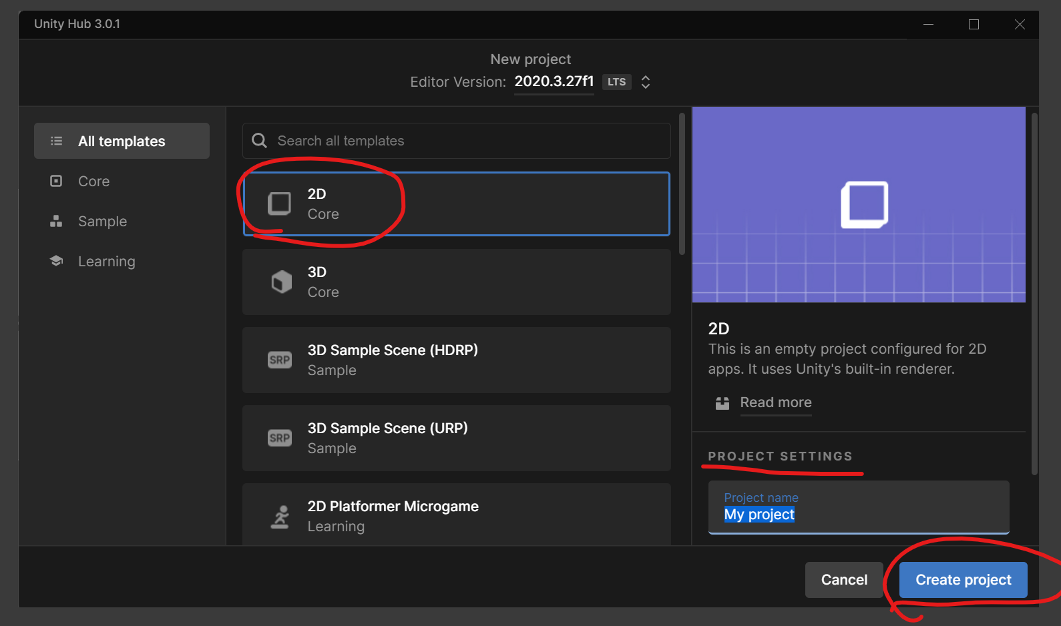Focus the Search all templates field
Viewport: 1061px width, 626px height.
456,141
